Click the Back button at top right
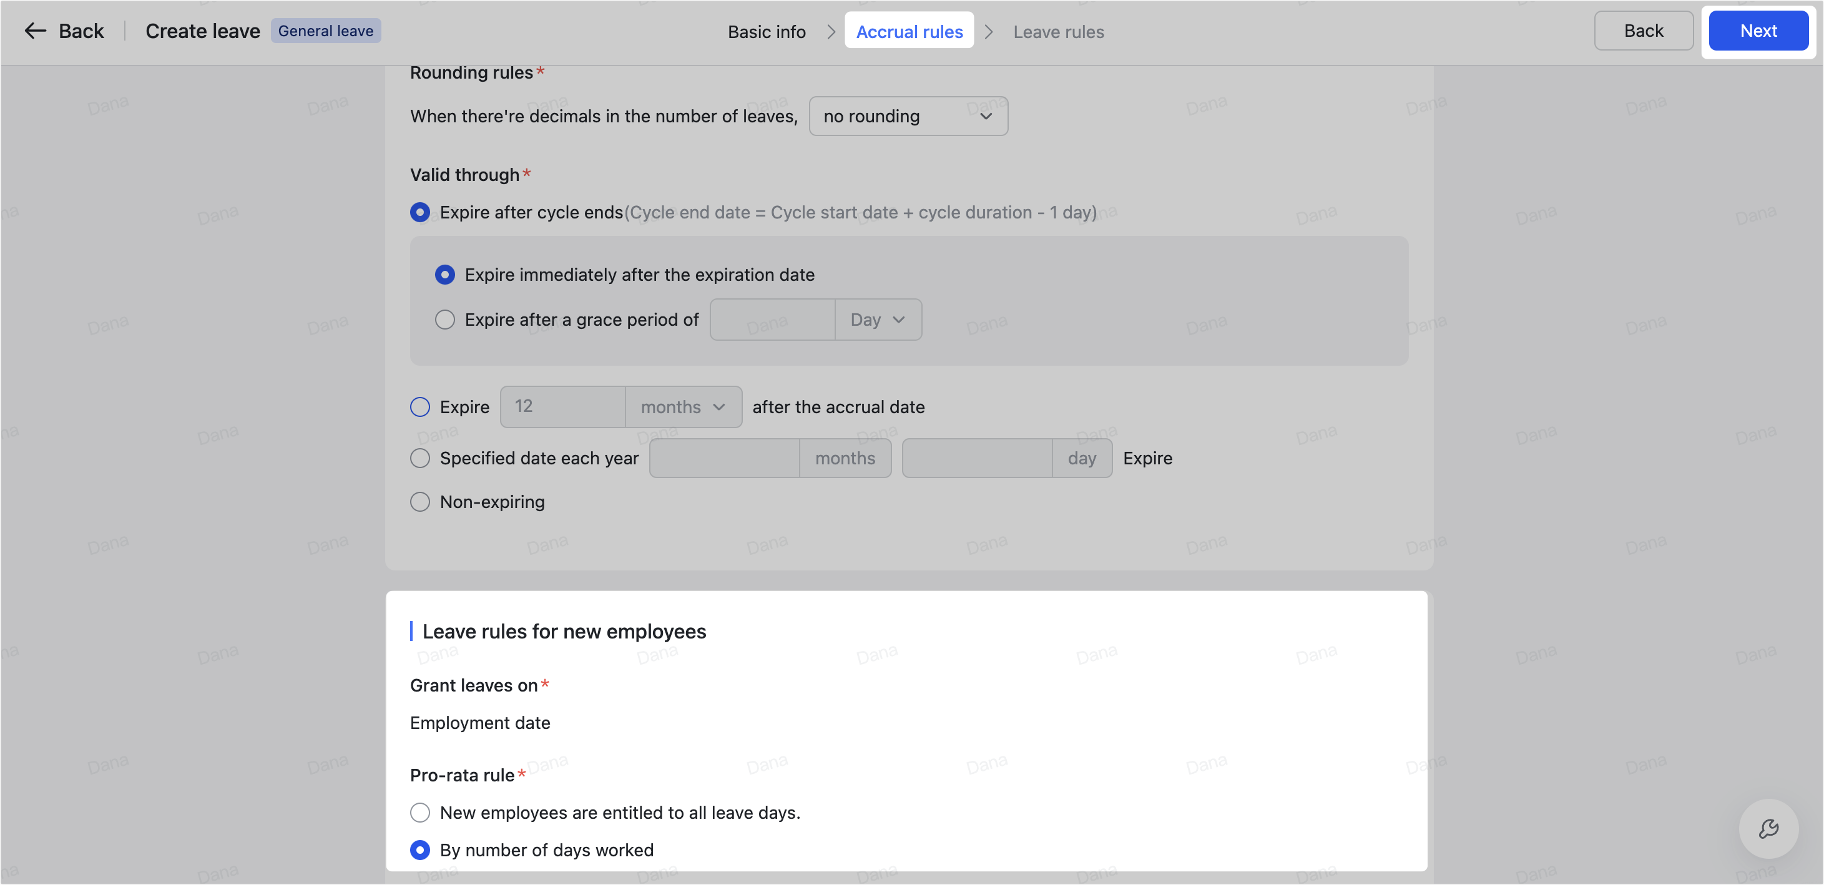Viewport: 1824px width, 885px height. pyautogui.click(x=1643, y=31)
